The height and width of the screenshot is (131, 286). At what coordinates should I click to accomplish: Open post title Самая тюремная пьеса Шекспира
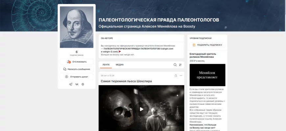click(x=126, y=81)
